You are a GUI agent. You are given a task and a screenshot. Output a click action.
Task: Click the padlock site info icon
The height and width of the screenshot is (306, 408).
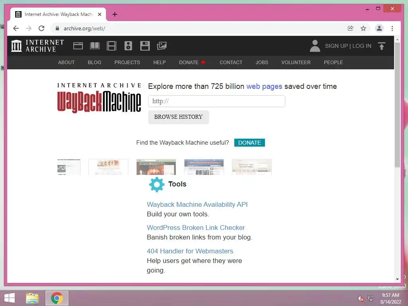57,28
